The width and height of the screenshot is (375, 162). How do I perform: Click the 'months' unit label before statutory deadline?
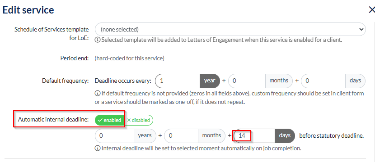[211, 136]
